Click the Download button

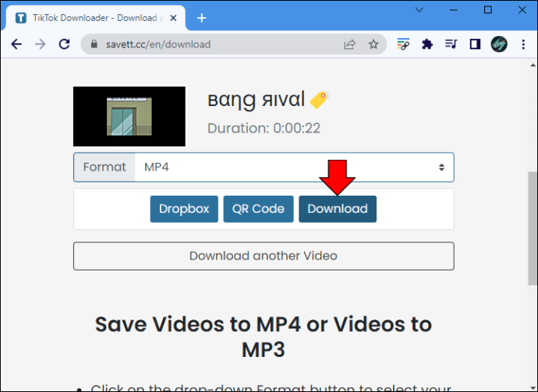click(x=337, y=209)
